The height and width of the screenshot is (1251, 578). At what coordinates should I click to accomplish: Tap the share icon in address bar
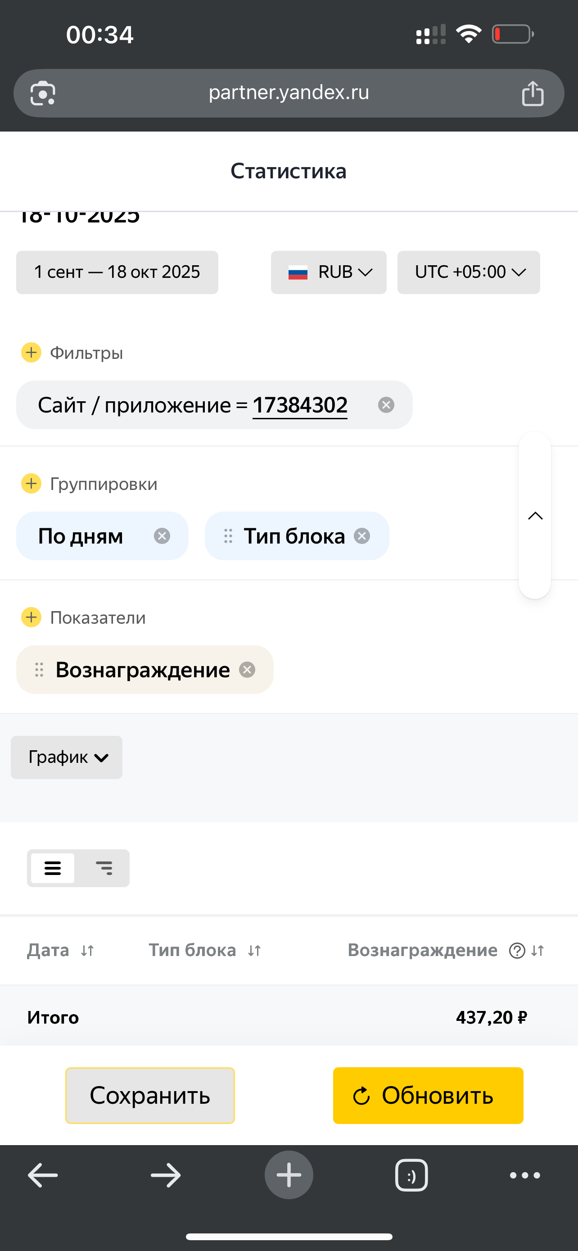[x=533, y=93]
